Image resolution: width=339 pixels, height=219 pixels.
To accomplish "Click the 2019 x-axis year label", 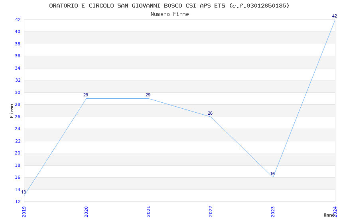I will [x=24, y=212].
